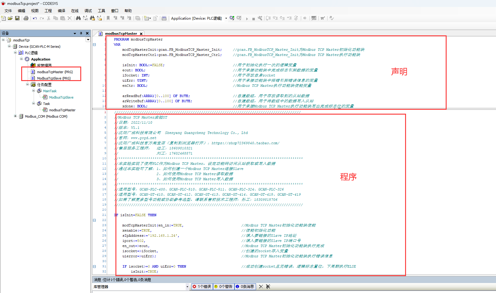This screenshot has width=496, height=293.
Task: Click the Save project toolbar icon
Action: point(17,18)
